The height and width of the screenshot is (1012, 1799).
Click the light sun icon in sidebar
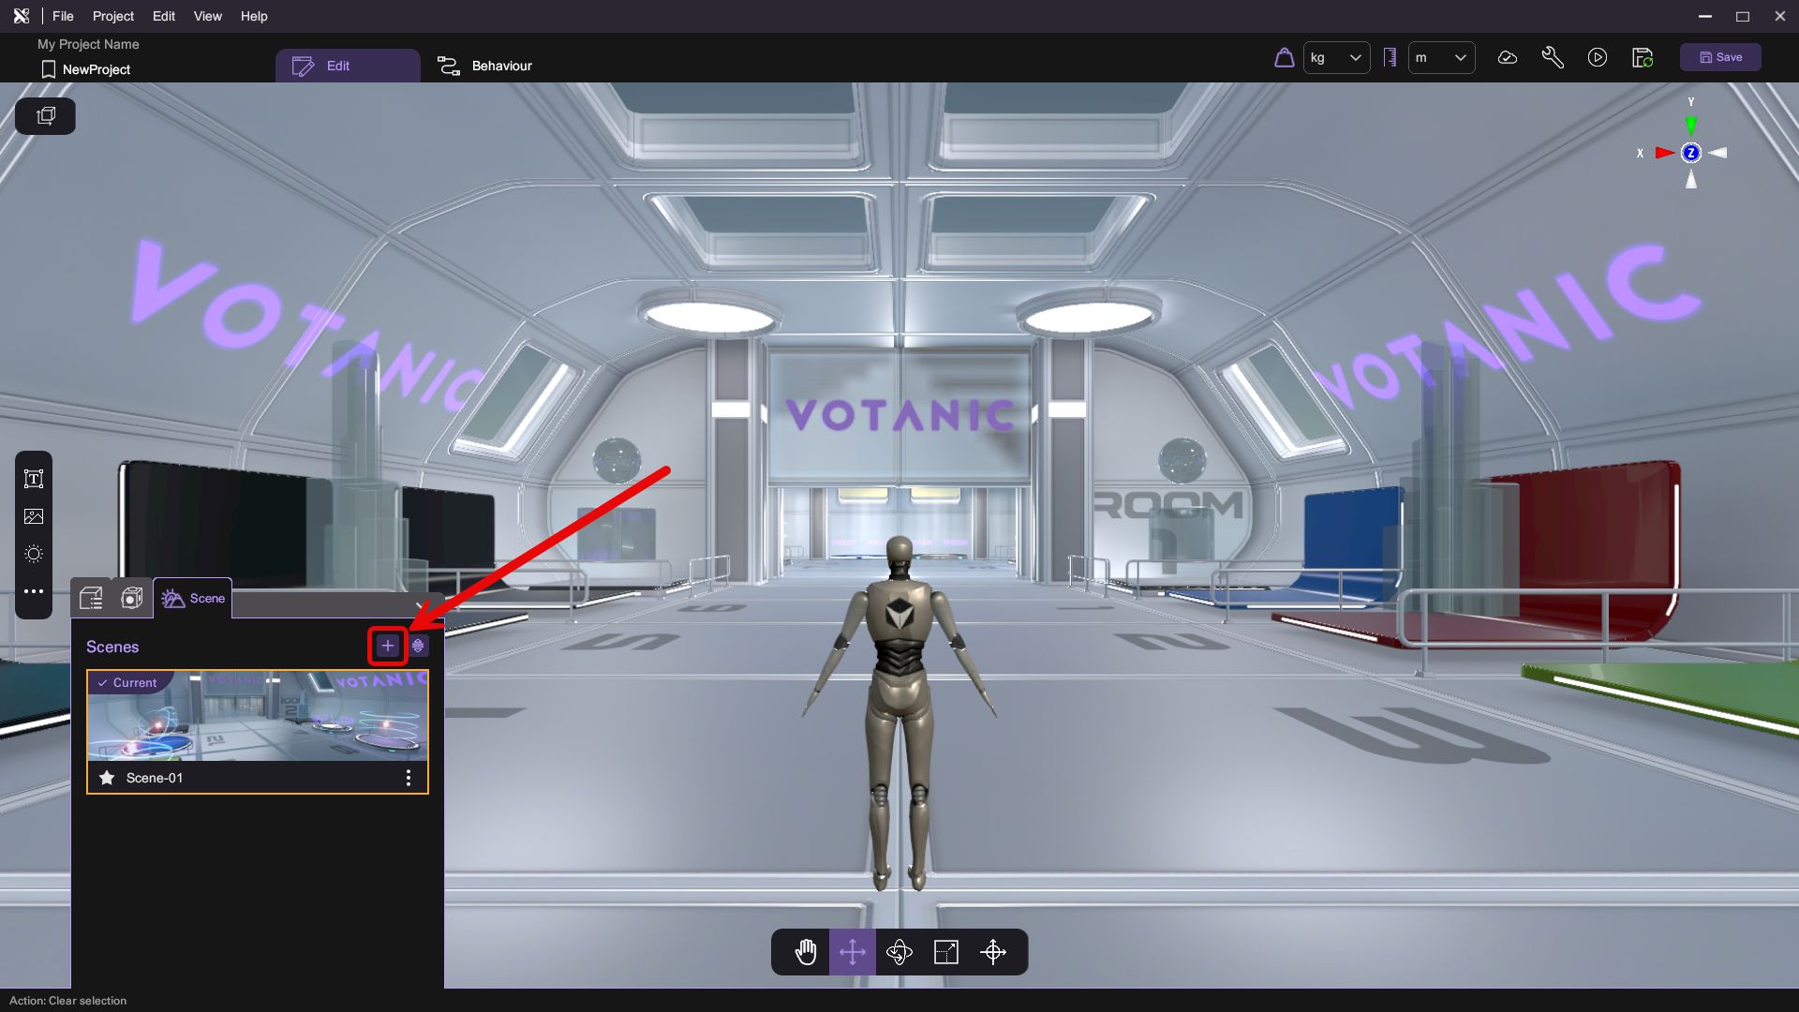click(x=34, y=554)
